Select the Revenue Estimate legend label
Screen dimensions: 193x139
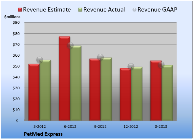47,10
